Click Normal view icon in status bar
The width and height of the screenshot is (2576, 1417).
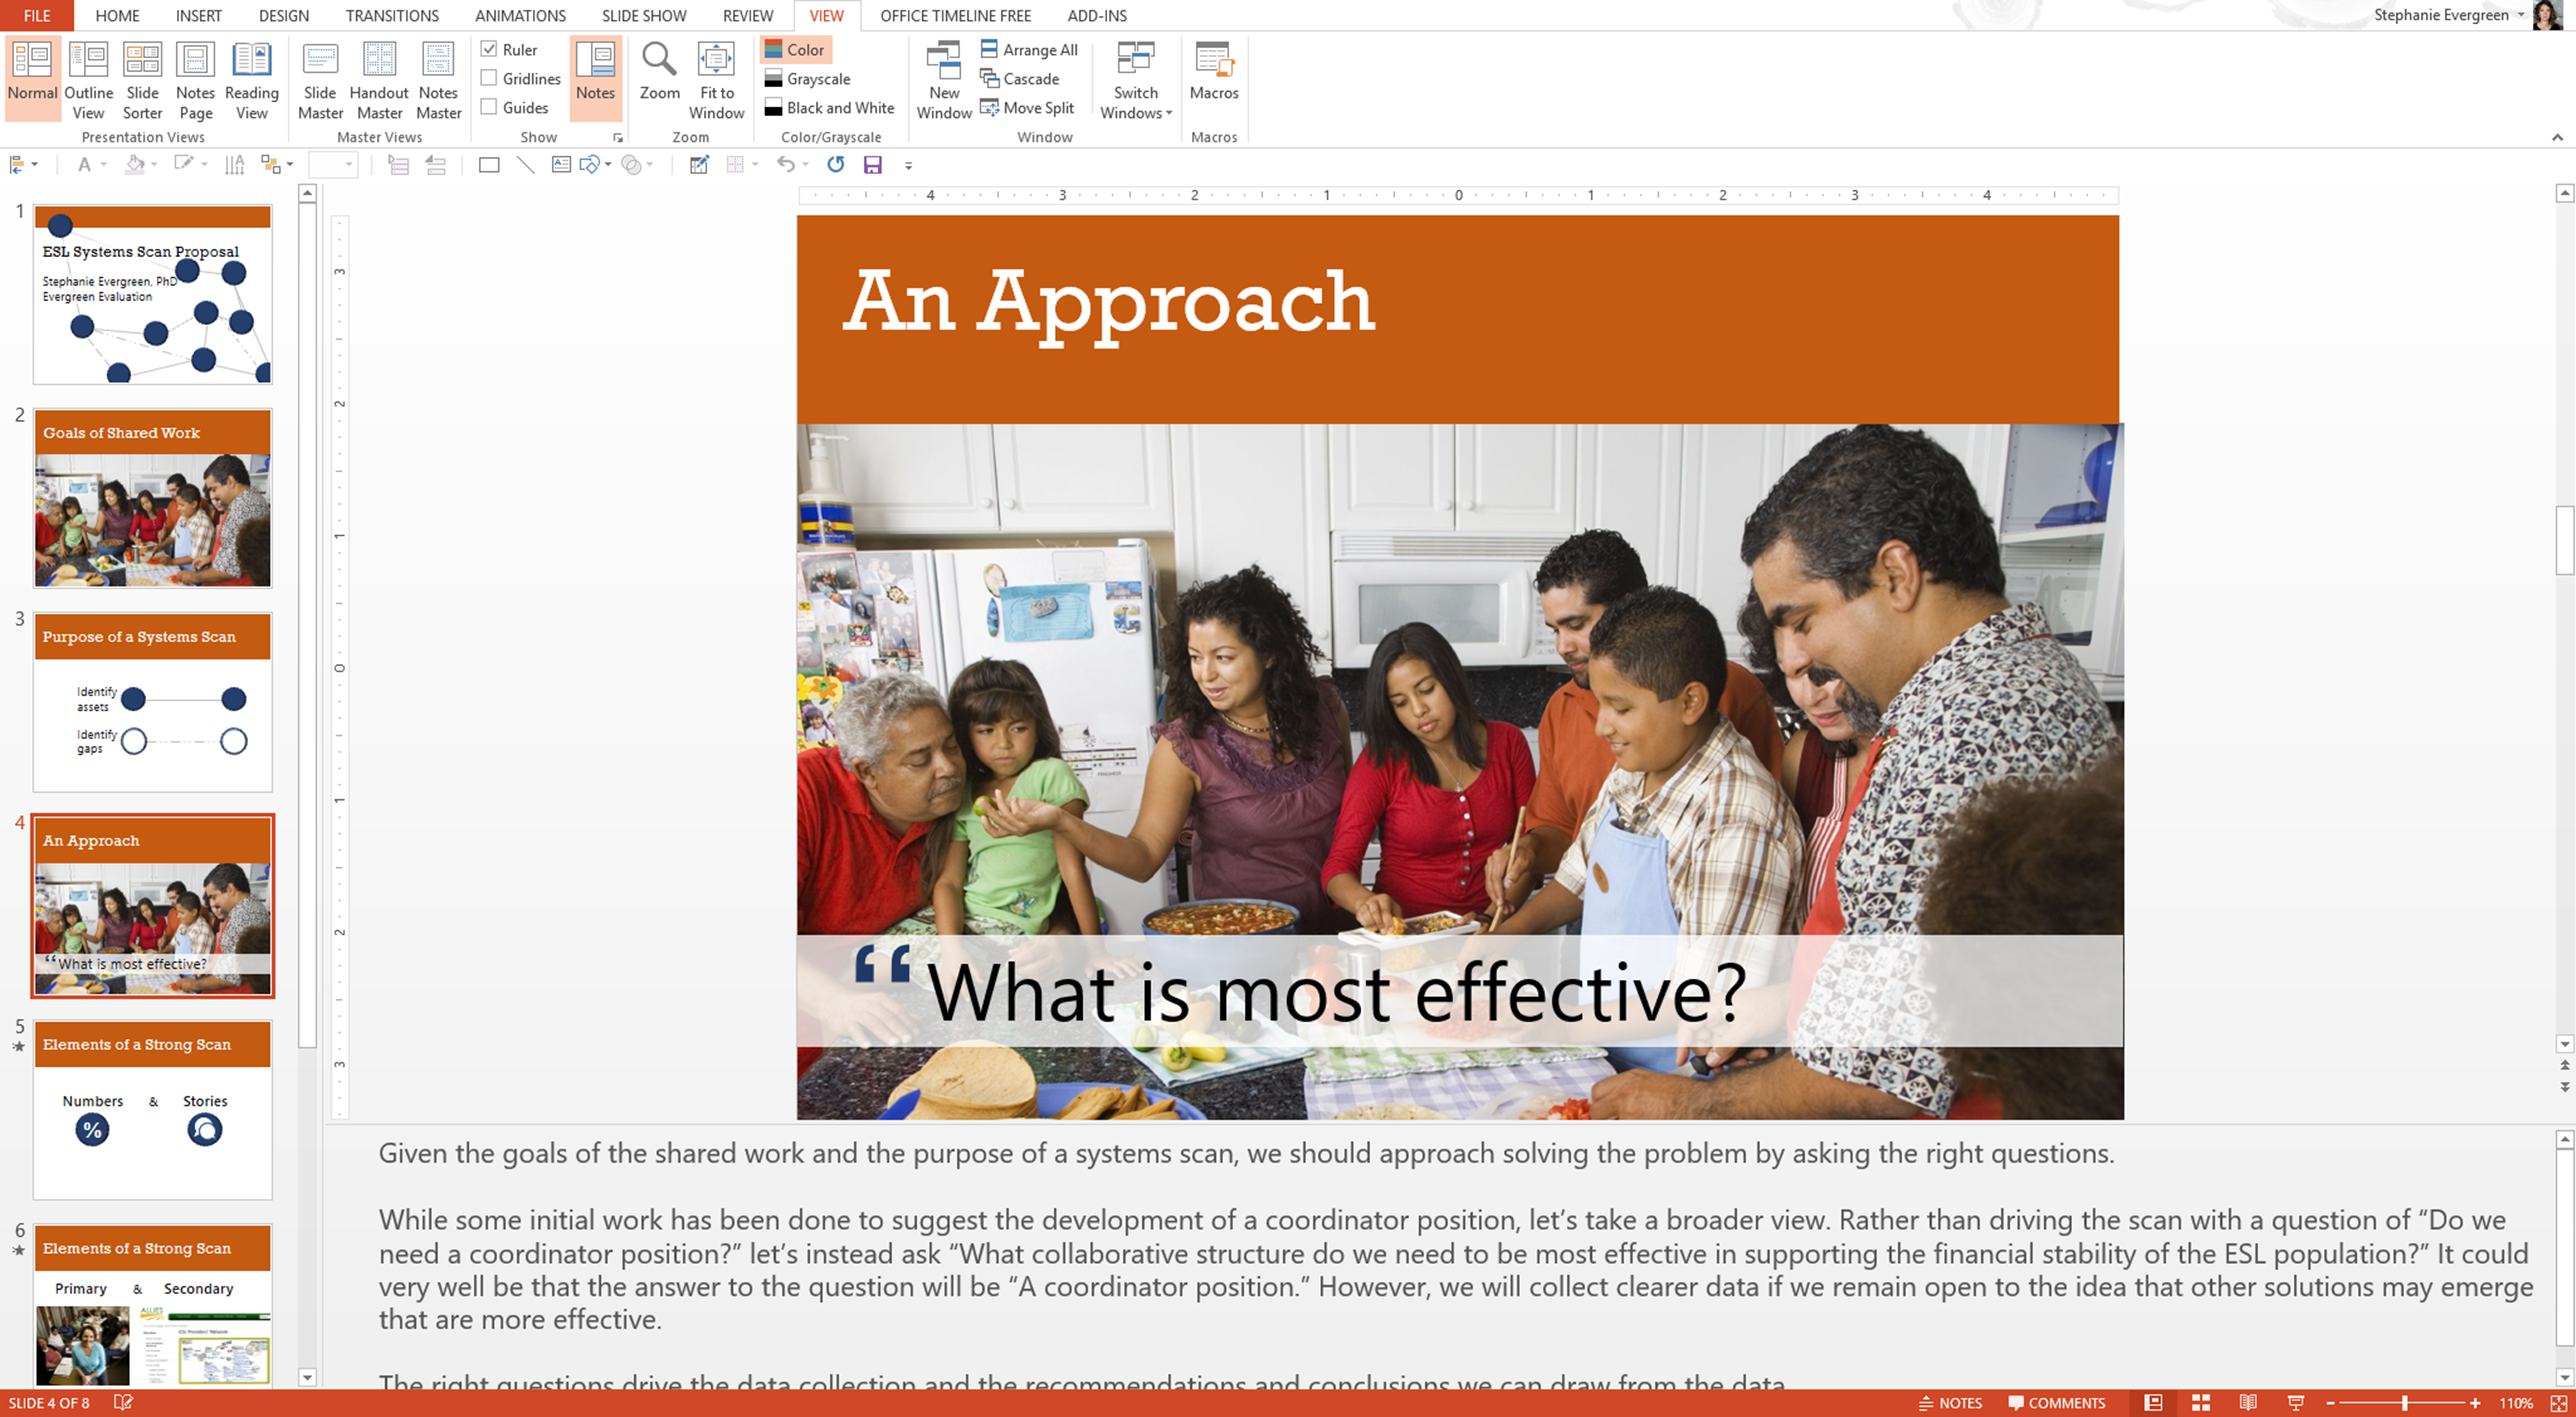tap(2153, 1403)
